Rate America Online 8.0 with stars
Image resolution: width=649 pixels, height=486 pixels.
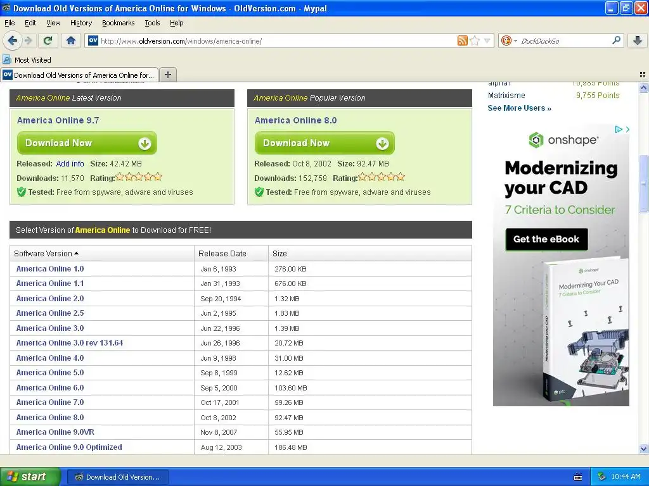[x=382, y=177]
